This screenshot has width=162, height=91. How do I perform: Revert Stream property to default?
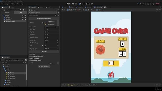(x=43, y=23)
